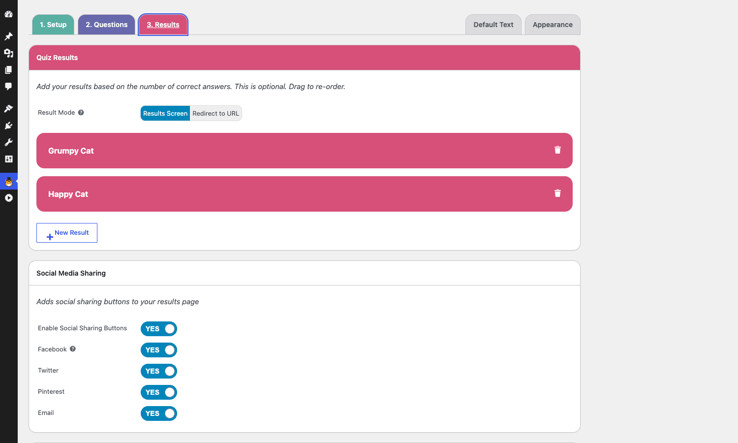Click the Result Mode help question icon
This screenshot has height=443, width=738.
coord(81,113)
